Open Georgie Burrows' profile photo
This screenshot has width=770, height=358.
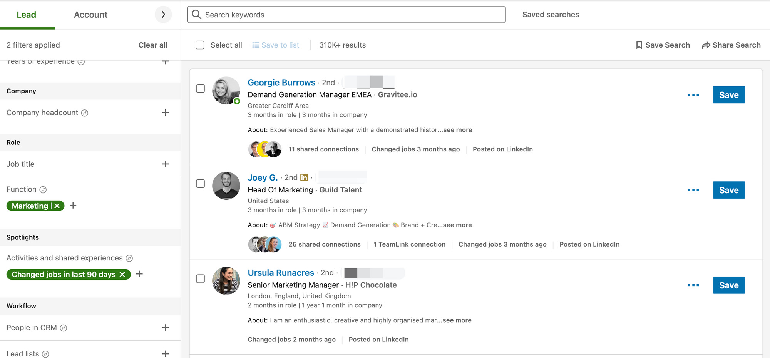[x=226, y=90]
